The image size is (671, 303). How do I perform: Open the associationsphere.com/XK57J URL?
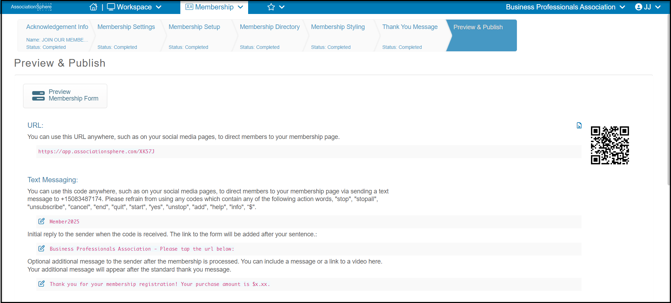coord(96,151)
